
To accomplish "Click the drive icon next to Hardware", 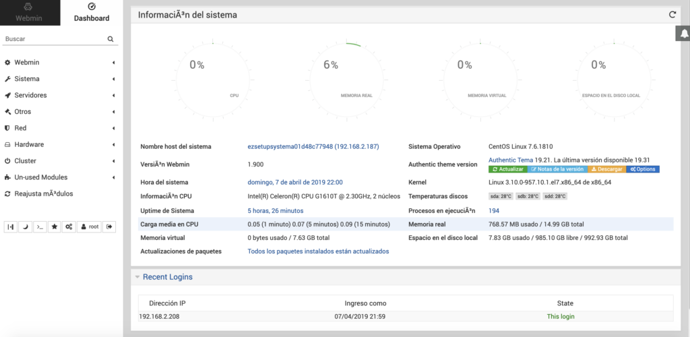I will coord(7,145).
